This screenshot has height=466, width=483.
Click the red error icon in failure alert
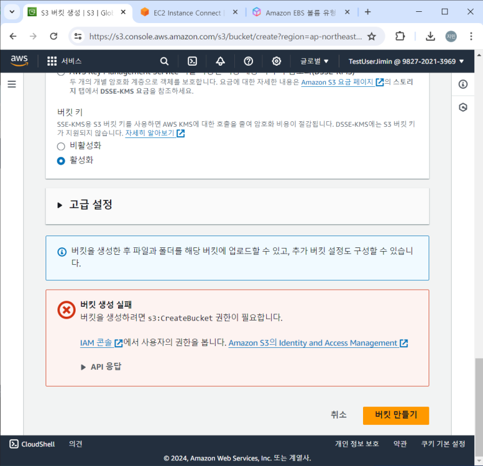(66, 310)
